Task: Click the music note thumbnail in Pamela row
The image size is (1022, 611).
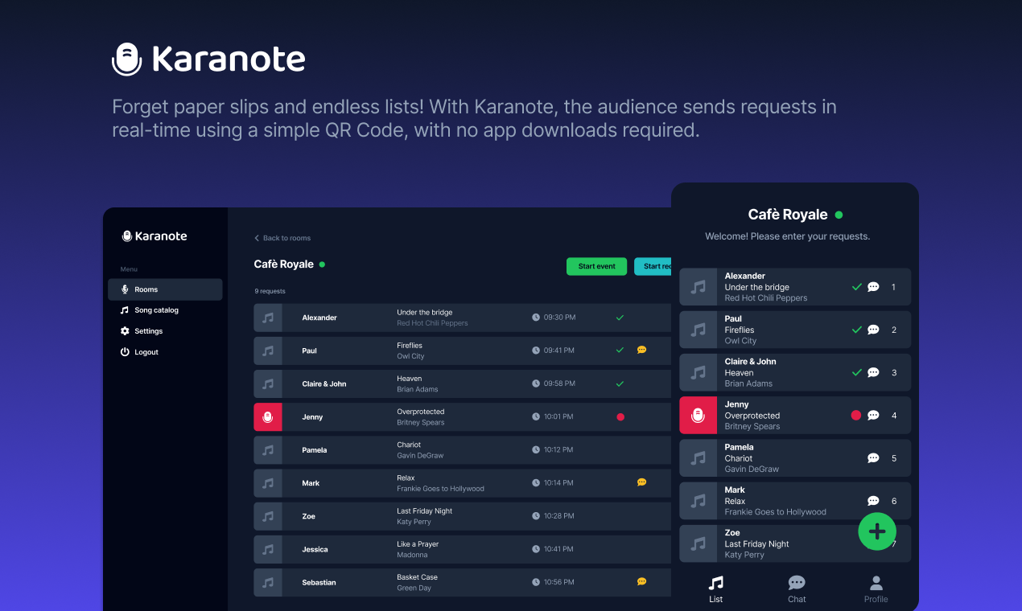Action: click(268, 450)
